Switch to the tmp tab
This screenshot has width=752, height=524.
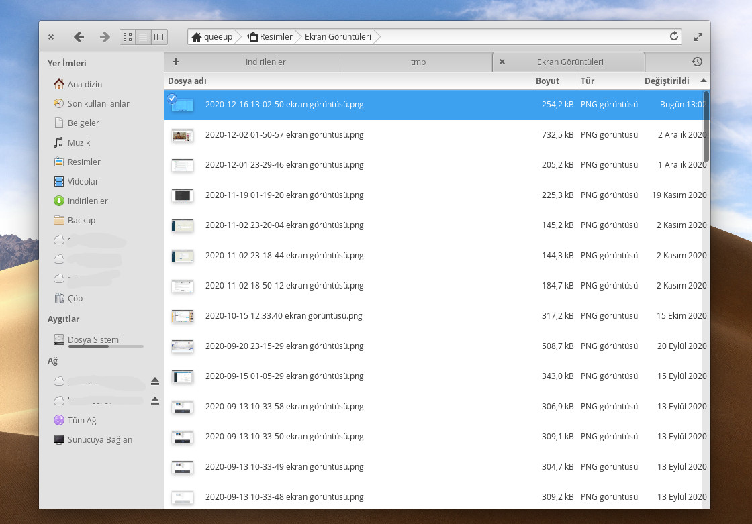click(x=417, y=62)
